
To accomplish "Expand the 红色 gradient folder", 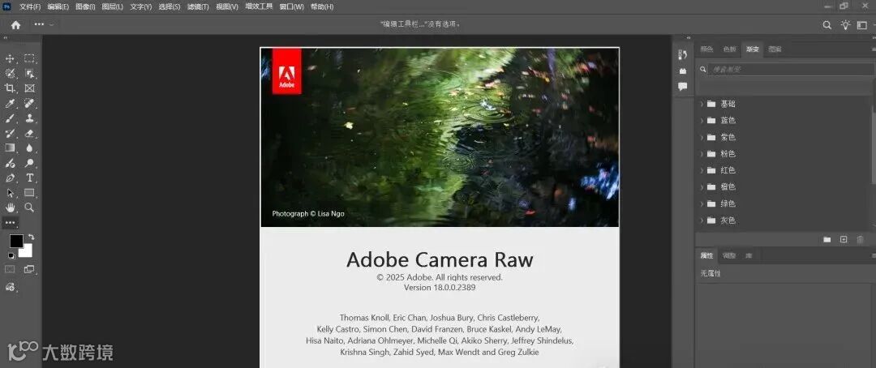I will coord(702,170).
